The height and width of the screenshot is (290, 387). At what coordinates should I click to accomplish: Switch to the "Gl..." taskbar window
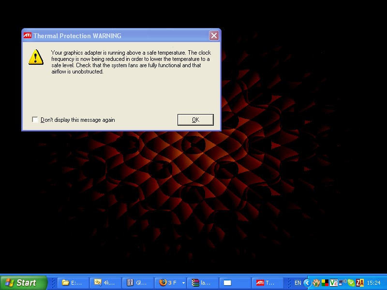coord(138,283)
